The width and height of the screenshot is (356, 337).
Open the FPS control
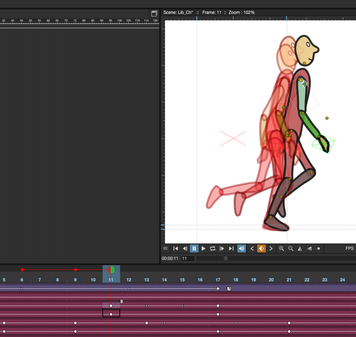(x=350, y=248)
